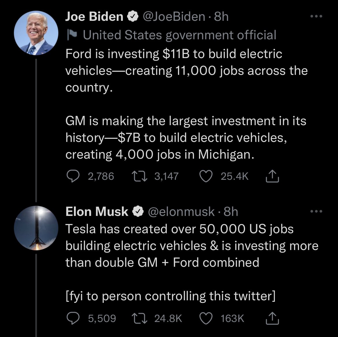
Task: Open Elon Musk's rocket profile picture
Action: point(36,228)
